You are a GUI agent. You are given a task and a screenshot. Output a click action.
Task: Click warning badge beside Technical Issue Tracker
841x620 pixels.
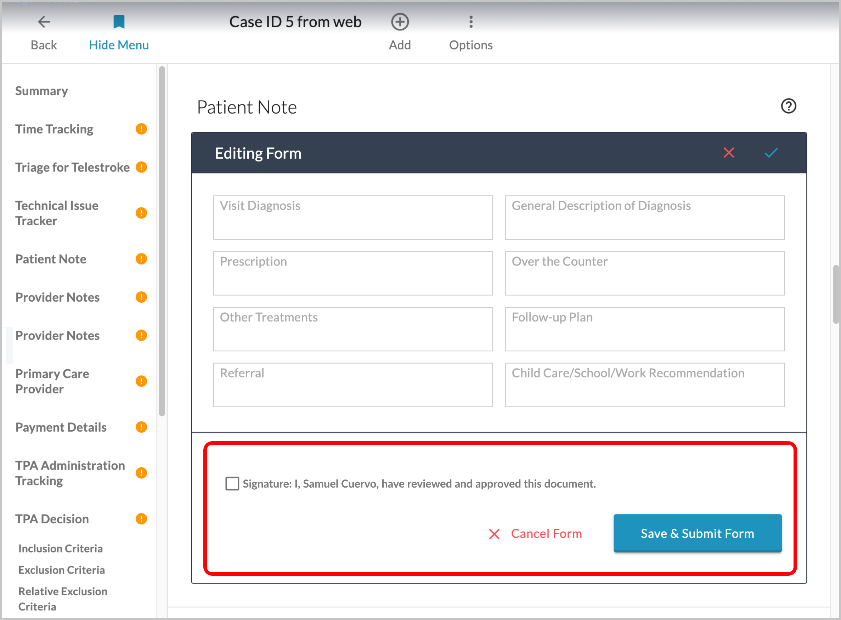point(141,213)
